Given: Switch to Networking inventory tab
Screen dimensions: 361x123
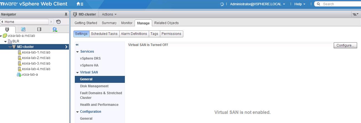Looking at the screenshot, I should [x=55, y=29].
